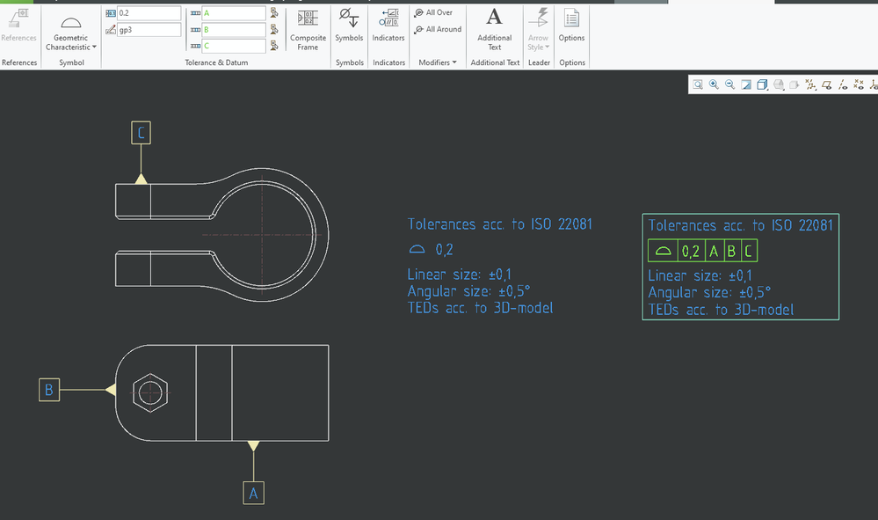Click the Refit zoom icon

click(697, 84)
